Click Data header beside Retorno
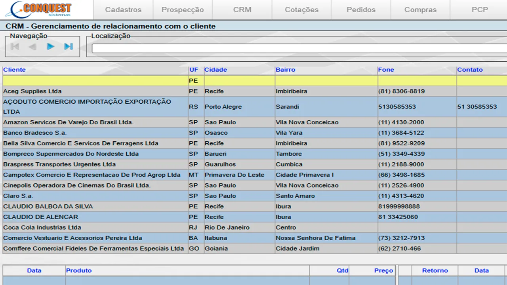The image size is (507, 285). 482,271
